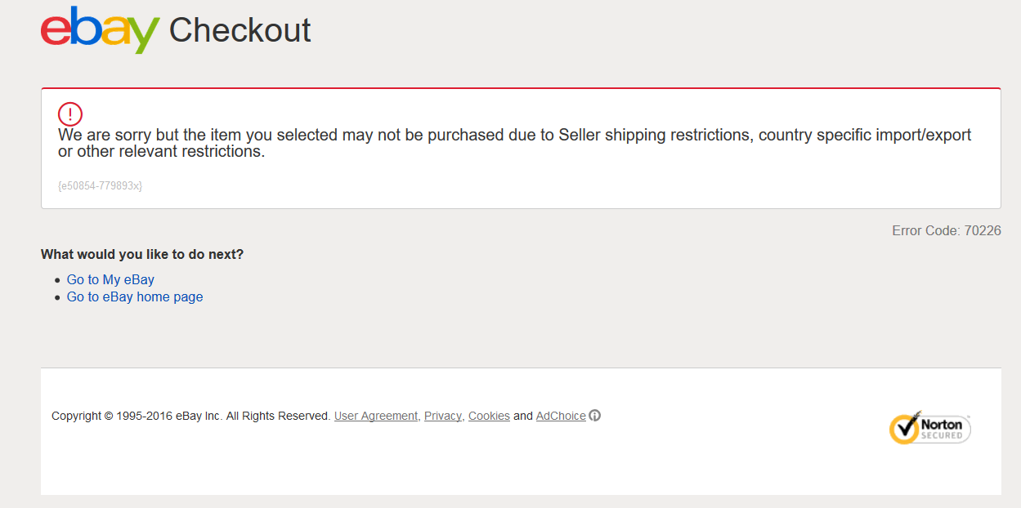Viewport: 1021px width, 508px height.
Task: Click the AdChoice info icon
Action: [x=595, y=416]
